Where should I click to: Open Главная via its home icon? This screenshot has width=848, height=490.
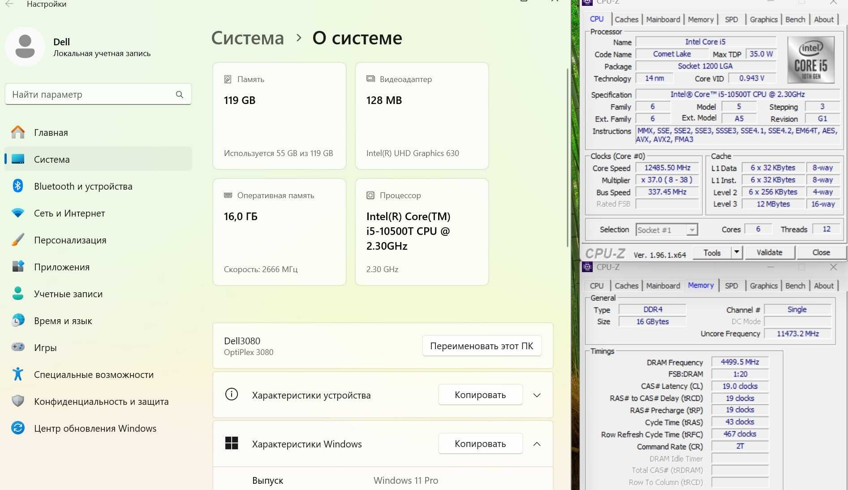18,132
